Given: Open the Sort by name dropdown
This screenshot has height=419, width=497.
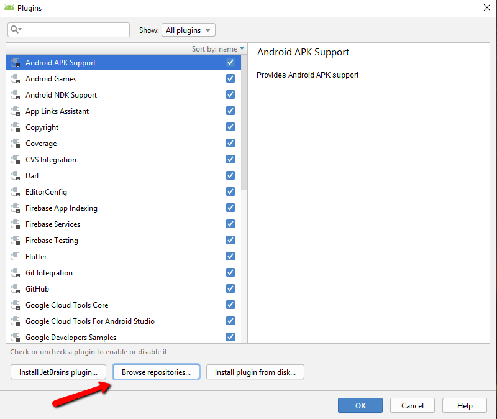Looking at the screenshot, I should pos(218,49).
